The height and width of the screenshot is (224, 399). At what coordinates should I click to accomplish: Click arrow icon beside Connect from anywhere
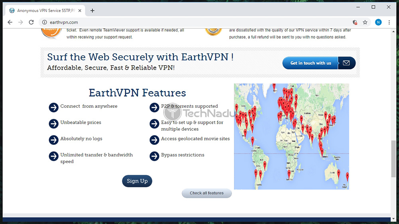(x=54, y=107)
